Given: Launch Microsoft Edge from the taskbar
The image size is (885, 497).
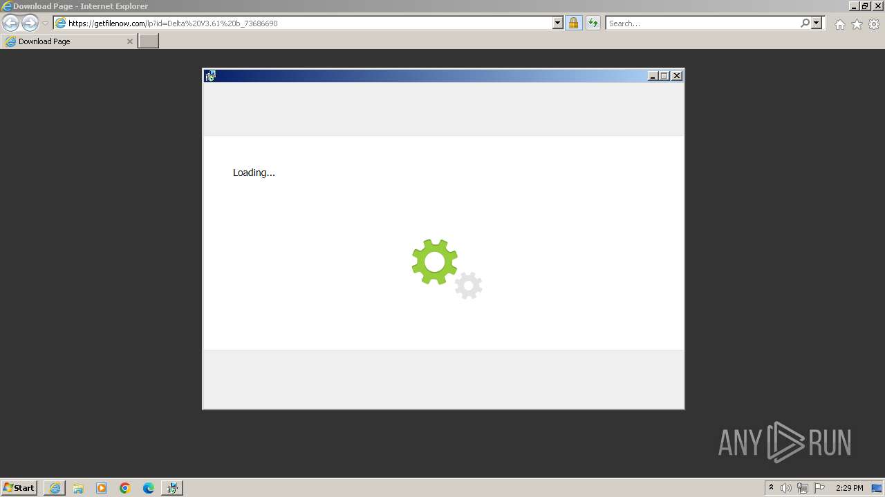Looking at the screenshot, I should pyautogui.click(x=149, y=488).
